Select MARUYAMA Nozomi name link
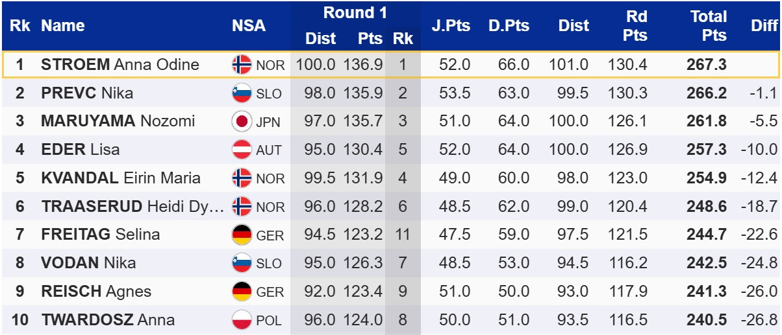The height and width of the screenshot is (335, 782). pyautogui.click(x=108, y=122)
